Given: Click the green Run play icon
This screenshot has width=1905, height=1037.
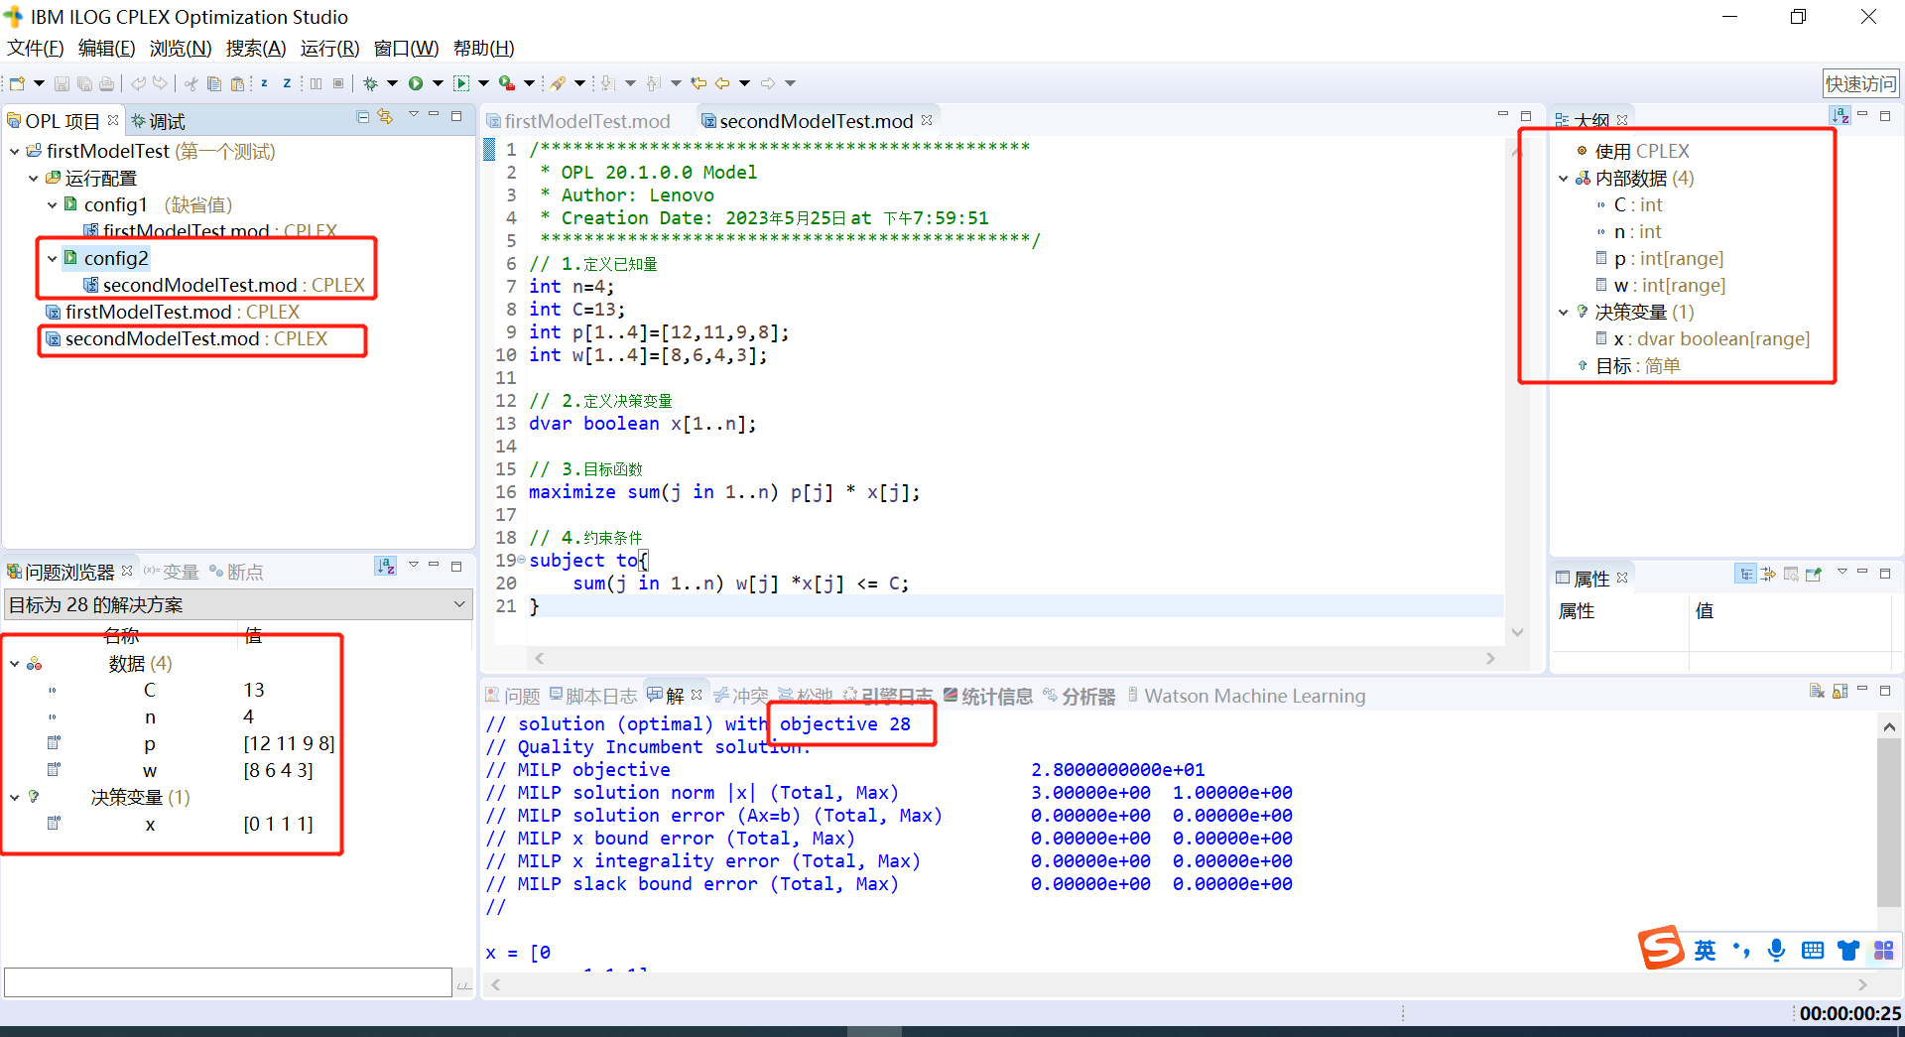Looking at the screenshot, I should coord(416,83).
